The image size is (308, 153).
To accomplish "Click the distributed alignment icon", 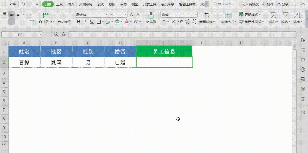I will point(32,21).
